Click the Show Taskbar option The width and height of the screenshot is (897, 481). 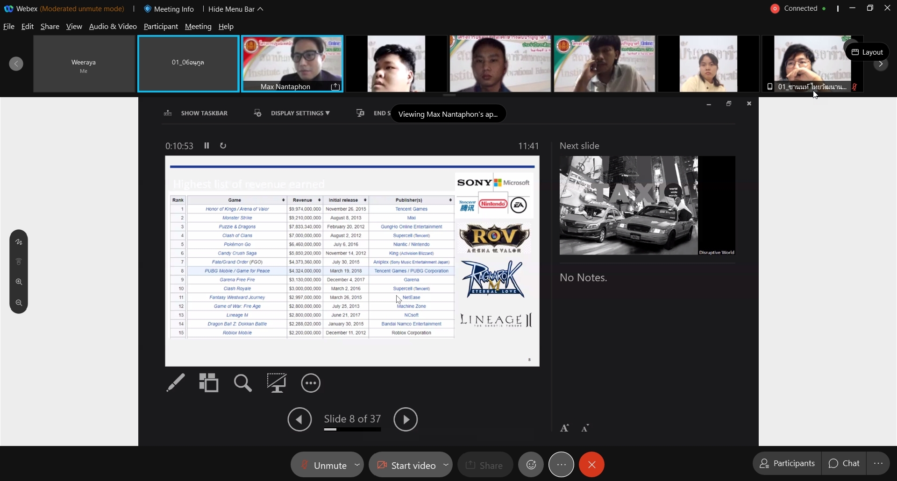pyautogui.click(x=196, y=113)
